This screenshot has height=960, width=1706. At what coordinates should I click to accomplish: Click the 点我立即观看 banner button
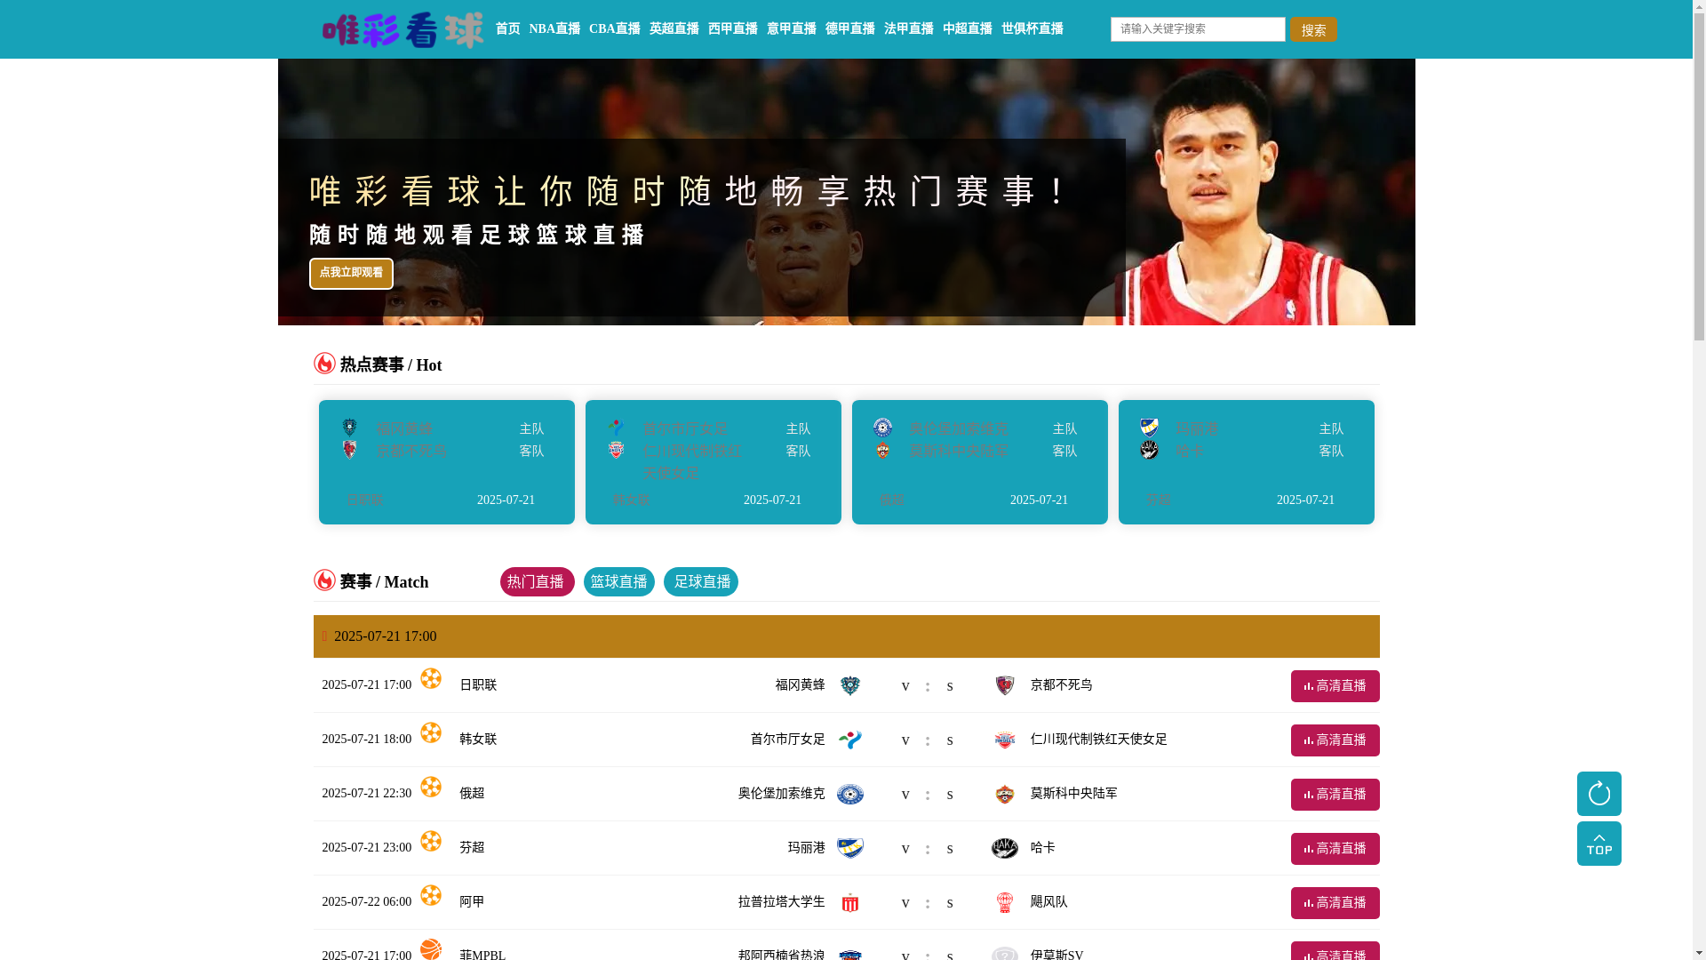(x=351, y=274)
